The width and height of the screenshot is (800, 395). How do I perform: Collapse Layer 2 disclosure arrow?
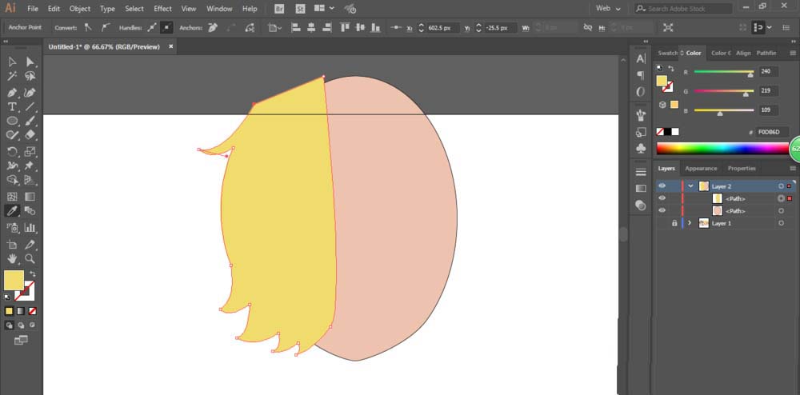(x=691, y=186)
